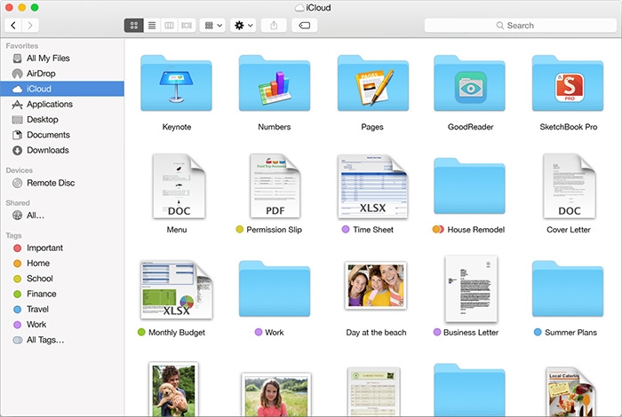
Task: Click the Summer Plans name label
Action: (570, 333)
